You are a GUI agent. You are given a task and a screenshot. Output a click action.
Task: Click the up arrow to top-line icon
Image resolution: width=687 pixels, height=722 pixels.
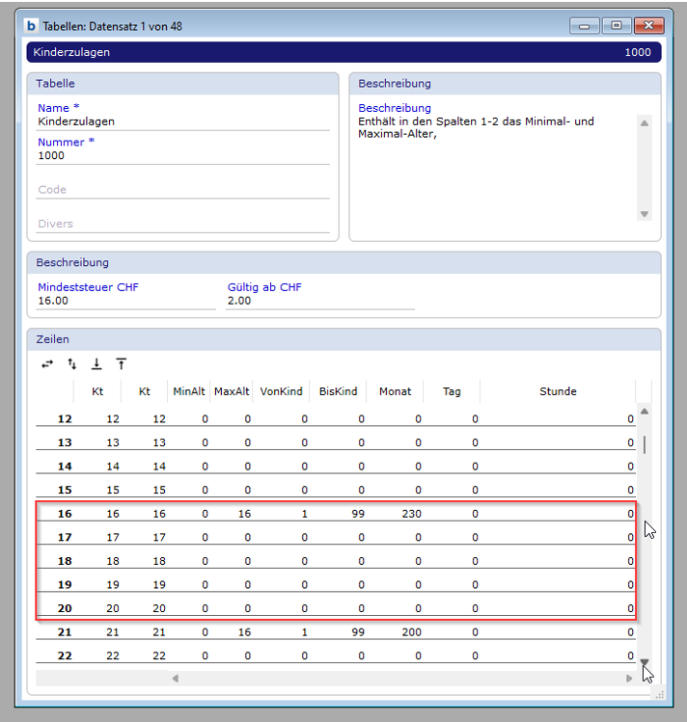(x=122, y=364)
